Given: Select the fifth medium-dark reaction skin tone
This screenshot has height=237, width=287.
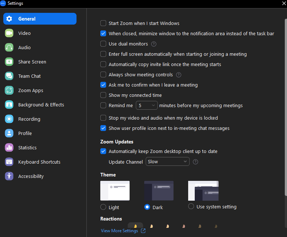Looking at the screenshot, I should click(x=200, y=226).
